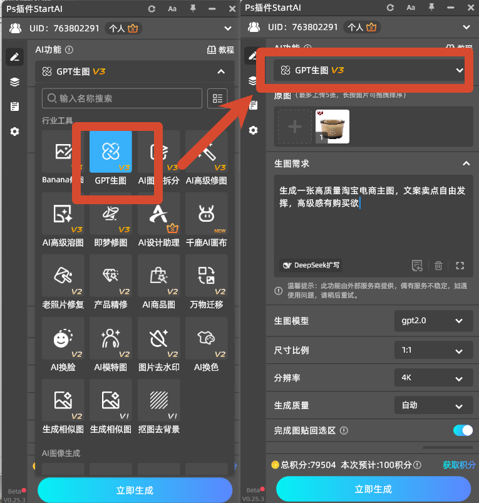Open the AI高级修图 tool
The width and height of the screenshot is (479, 503).
pos(207,152)
